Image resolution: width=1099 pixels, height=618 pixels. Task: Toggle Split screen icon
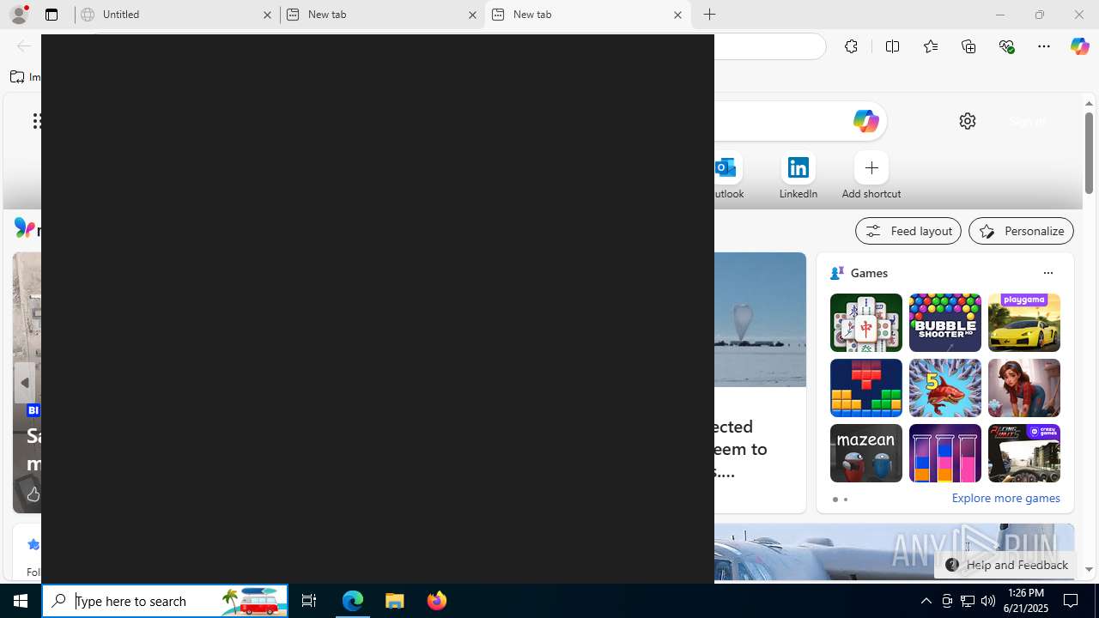click(892, 46)
